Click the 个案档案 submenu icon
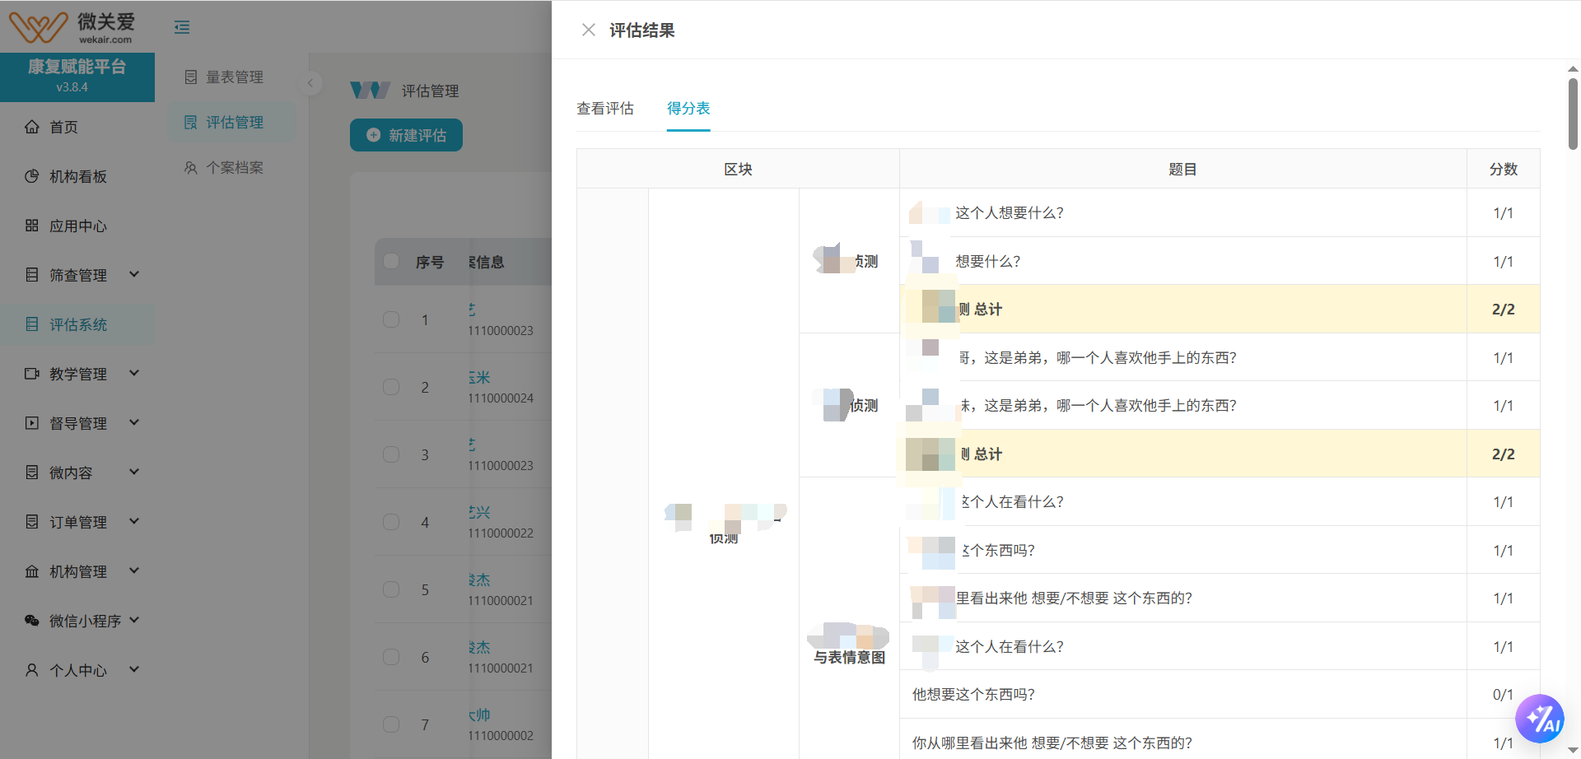1581x759 pixels. pos(191,168)
